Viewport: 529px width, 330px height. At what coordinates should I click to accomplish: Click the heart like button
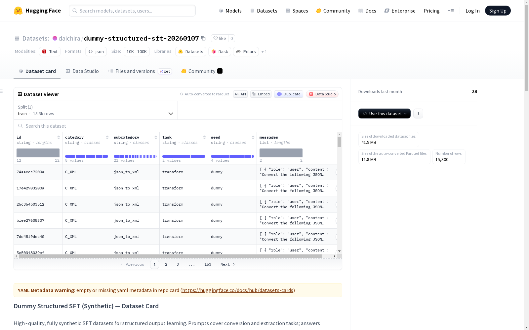(x=220, y=39)
